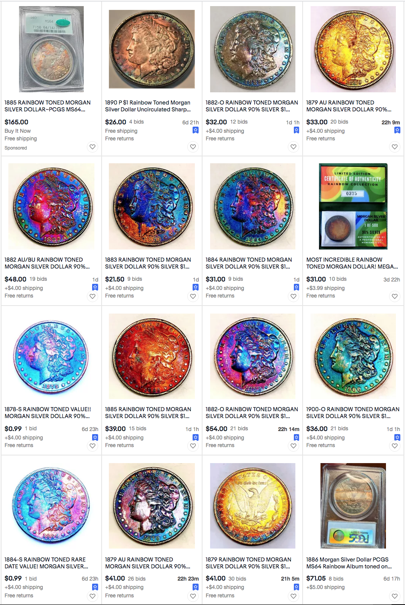
Task: Watch the $32.00 1882-O Morgan listing
Action: tap(293, 147)
